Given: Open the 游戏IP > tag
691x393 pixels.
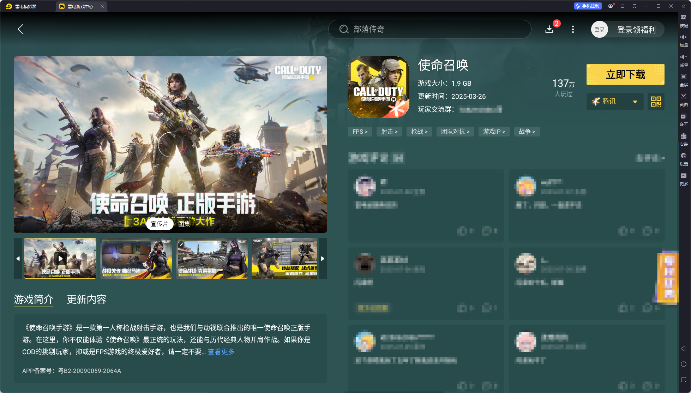Looking at the screenshot, I should (494, 132).
